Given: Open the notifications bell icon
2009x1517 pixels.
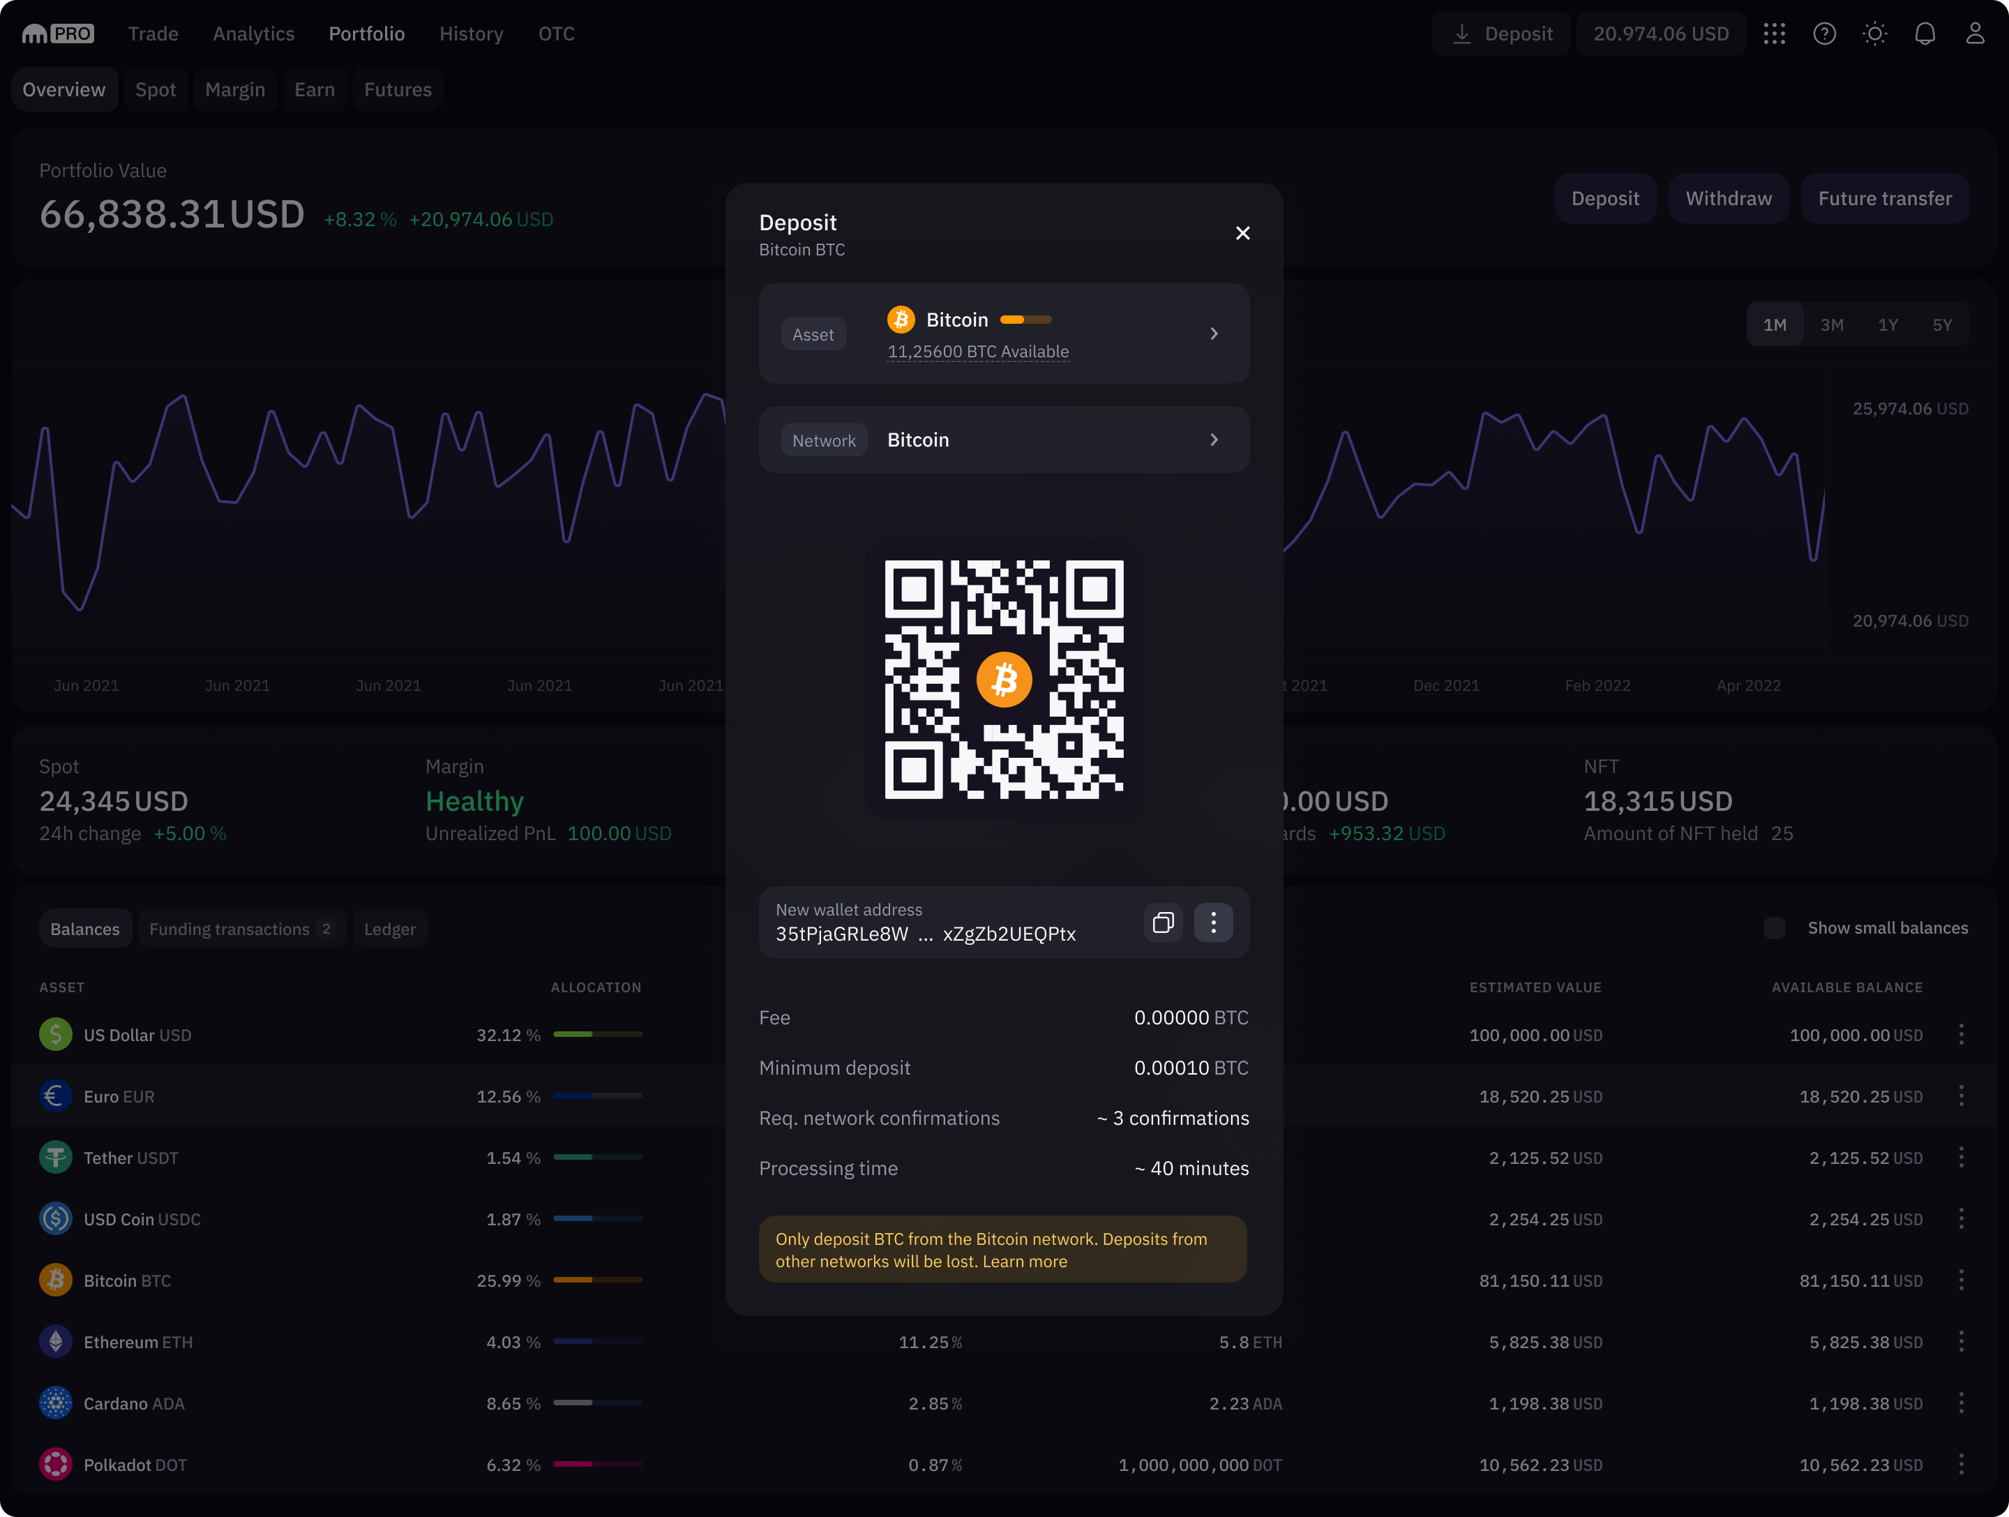Looking at the screenshot, I should (x=1925, y=33).
